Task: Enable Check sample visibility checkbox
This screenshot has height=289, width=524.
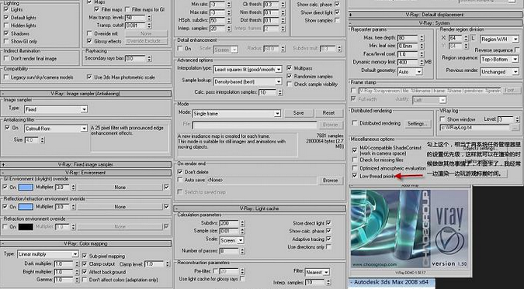Action: (290, 84)
